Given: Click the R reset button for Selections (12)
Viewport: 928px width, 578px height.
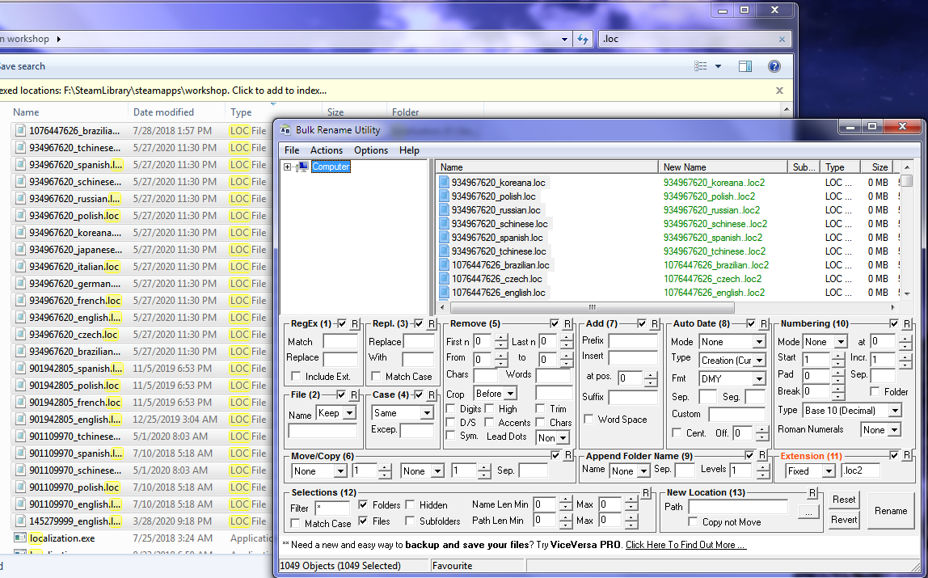Looking at the screenshot, I should pos(646,493).
